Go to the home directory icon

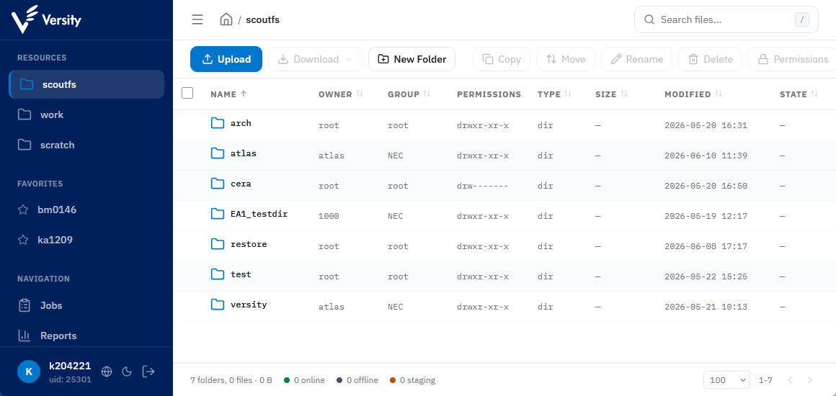(x=226, y=19)
